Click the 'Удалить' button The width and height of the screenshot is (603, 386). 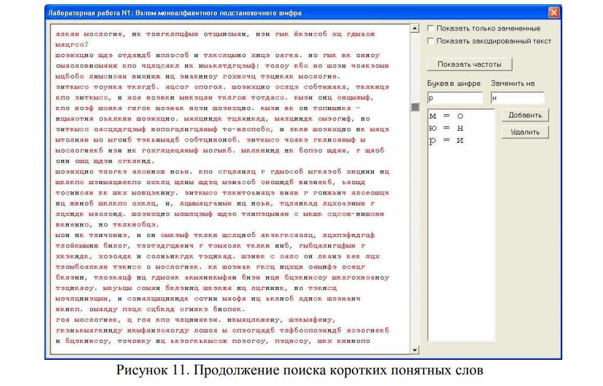(525, 132)
